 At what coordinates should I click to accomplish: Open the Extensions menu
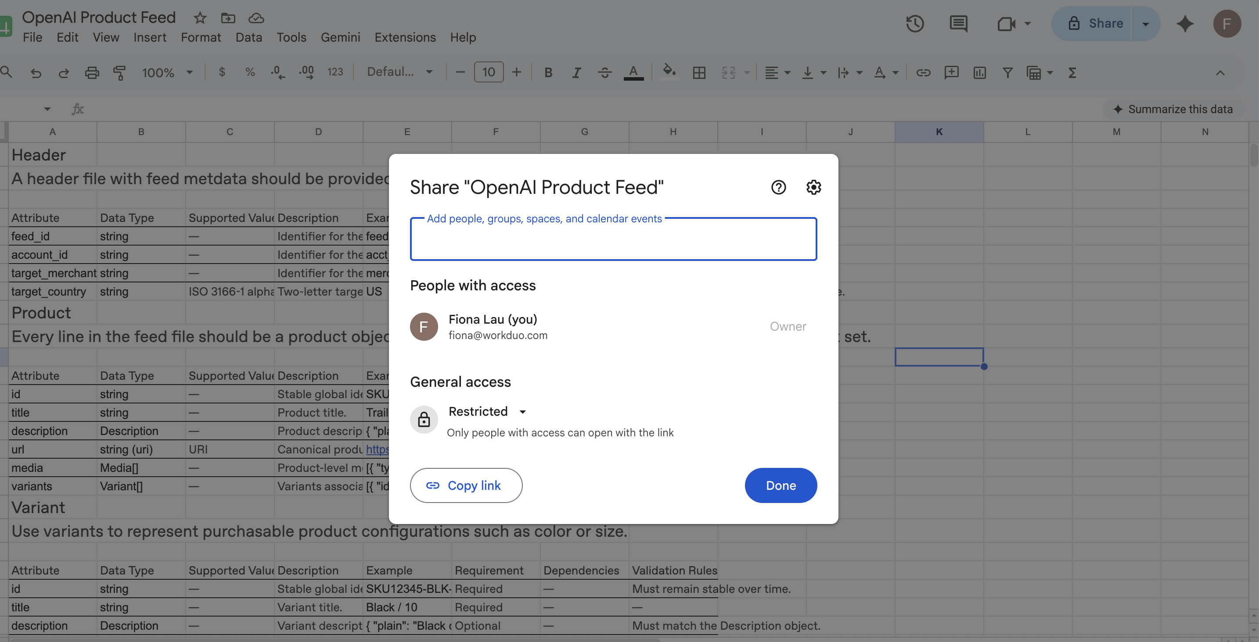tap(405, 38)
